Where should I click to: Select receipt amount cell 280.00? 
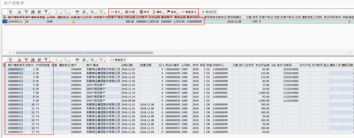[x=129, y=22]
